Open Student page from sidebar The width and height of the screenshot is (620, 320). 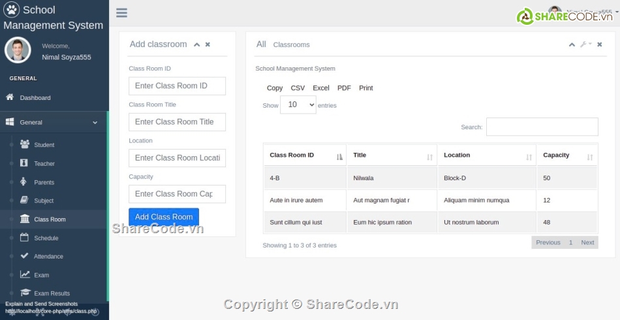[x=44, y=145]
